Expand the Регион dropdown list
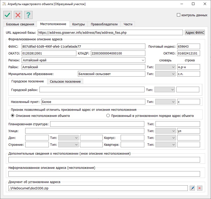The height and width of the screenshot is (199, 211). pyautogui.click(x=143, y=60)
